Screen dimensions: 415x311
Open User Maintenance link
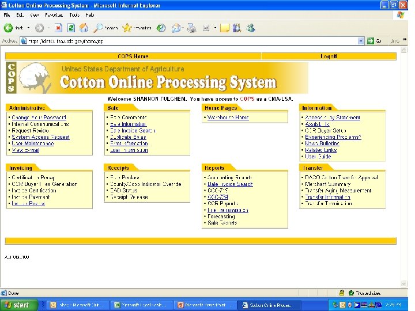(x=33, y=143)
